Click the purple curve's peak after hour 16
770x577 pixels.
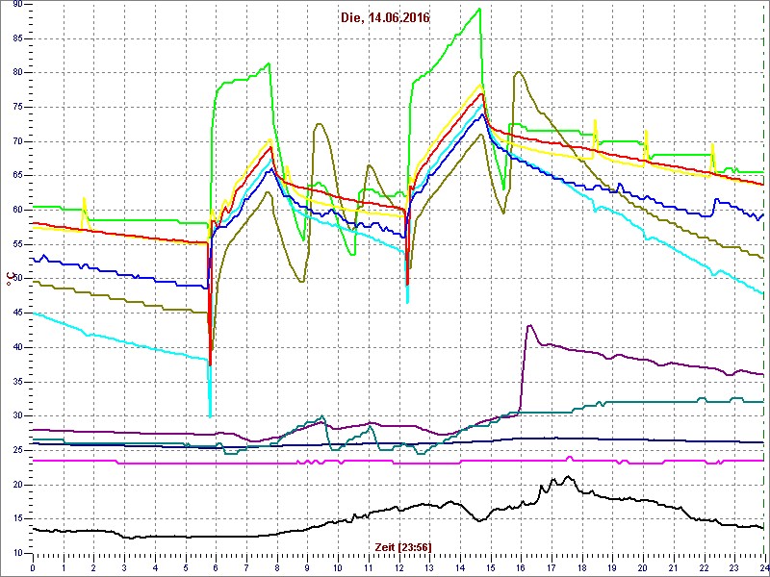click(x=529, y=325)
